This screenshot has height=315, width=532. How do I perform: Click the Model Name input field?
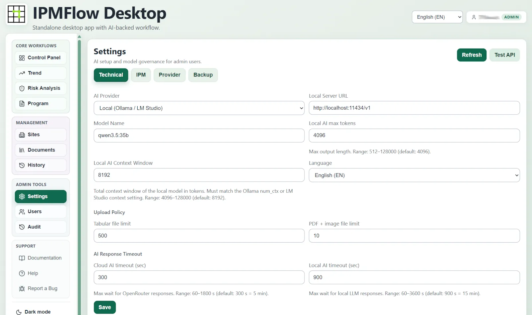tap(199, 136)
